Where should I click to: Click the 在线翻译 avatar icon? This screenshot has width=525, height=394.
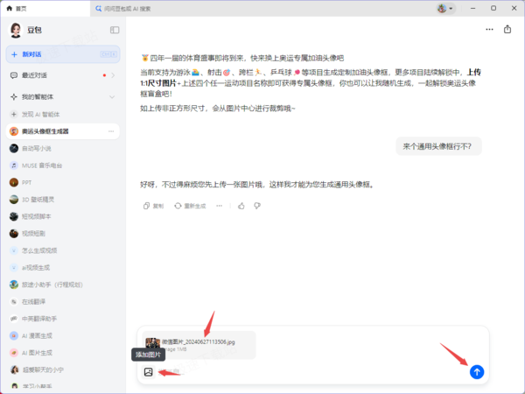[14, 302]
